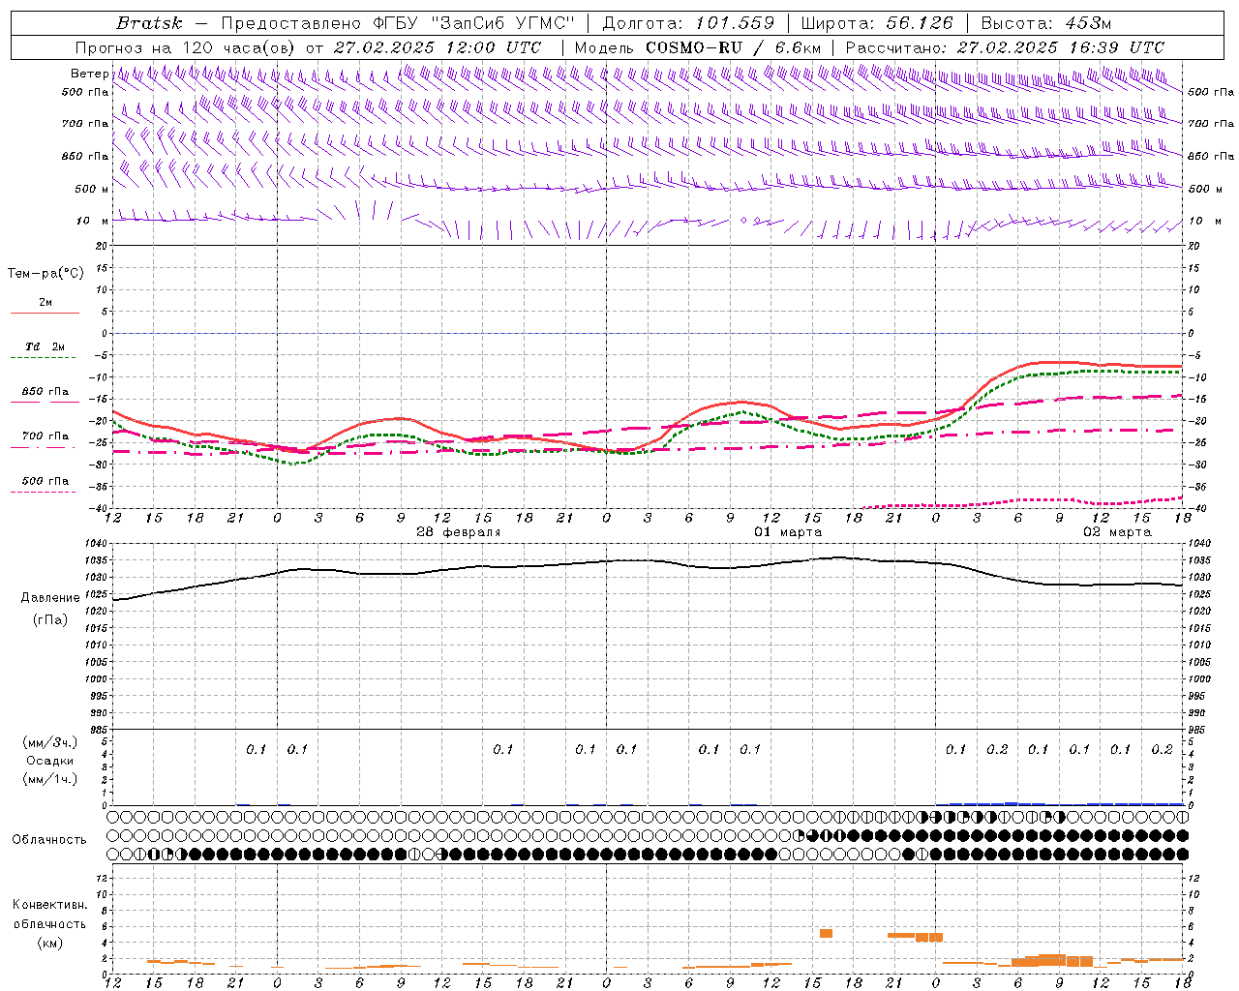This screenshot has height=991, width=1239.
Task: Click '500 гПа' in temperature legend
Action: coord(45,481)
